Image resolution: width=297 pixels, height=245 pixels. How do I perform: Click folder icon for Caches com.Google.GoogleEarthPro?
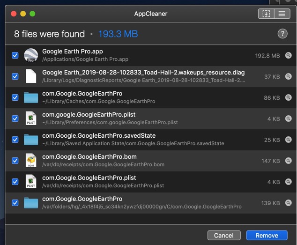pyautogui.click(x=31, y=97)
